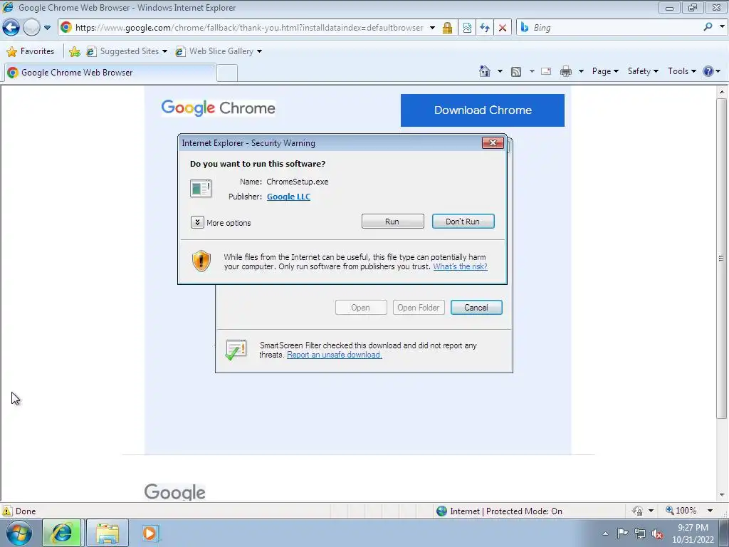This screenshot has height=547, width=729.
Task: Click the status bar warning icon
Action: click(x=7, y=511)
